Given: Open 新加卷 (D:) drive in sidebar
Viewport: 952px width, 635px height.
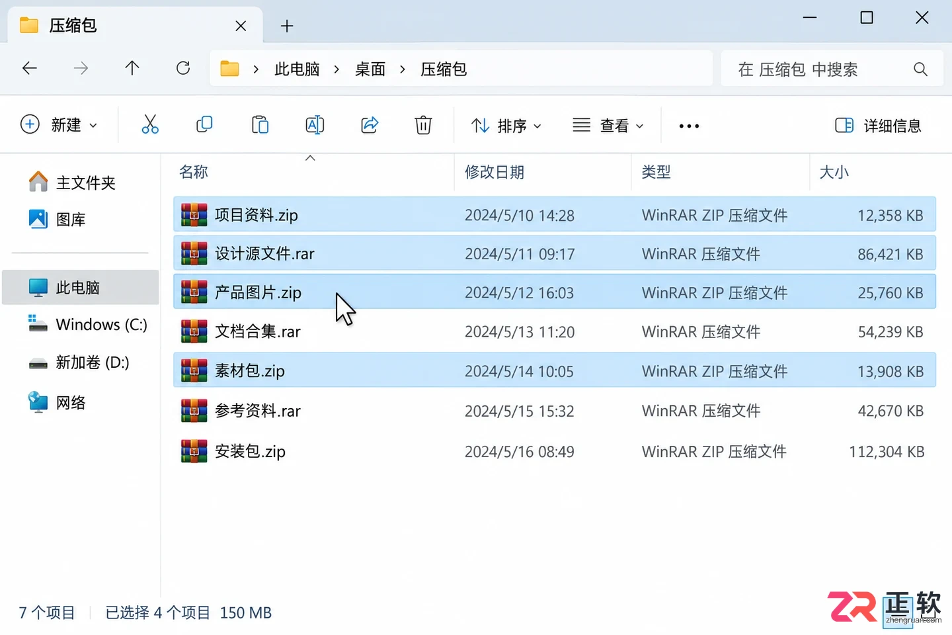Looking at the screenshot, I should point(79,362).
